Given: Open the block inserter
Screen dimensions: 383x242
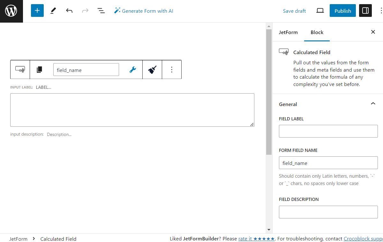Looking at the screenshot, I should pos(37,11).
